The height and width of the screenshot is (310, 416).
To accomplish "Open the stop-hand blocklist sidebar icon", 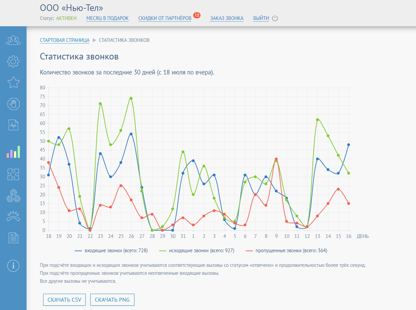I will tap(13, 104).
